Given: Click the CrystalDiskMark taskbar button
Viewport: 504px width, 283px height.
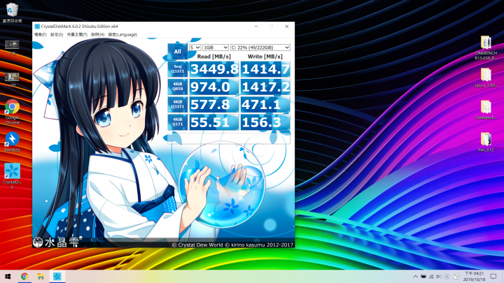Looking at the screenshot, I should tap(57, 276).
